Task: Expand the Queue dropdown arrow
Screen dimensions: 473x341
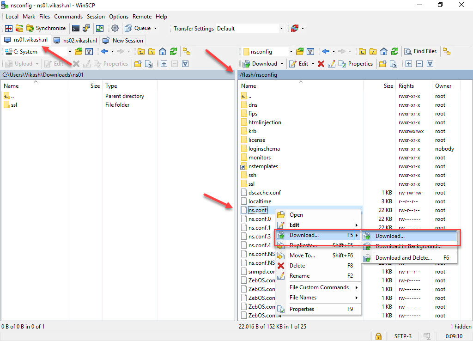Action: [156, 28]
